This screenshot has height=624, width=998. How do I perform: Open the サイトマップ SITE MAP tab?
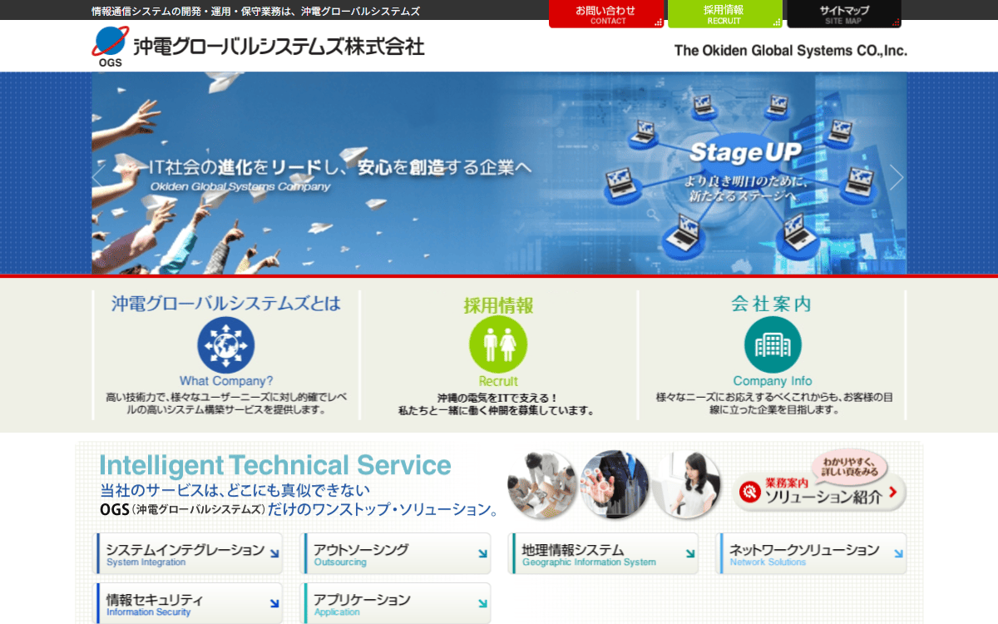pos(844,13)
